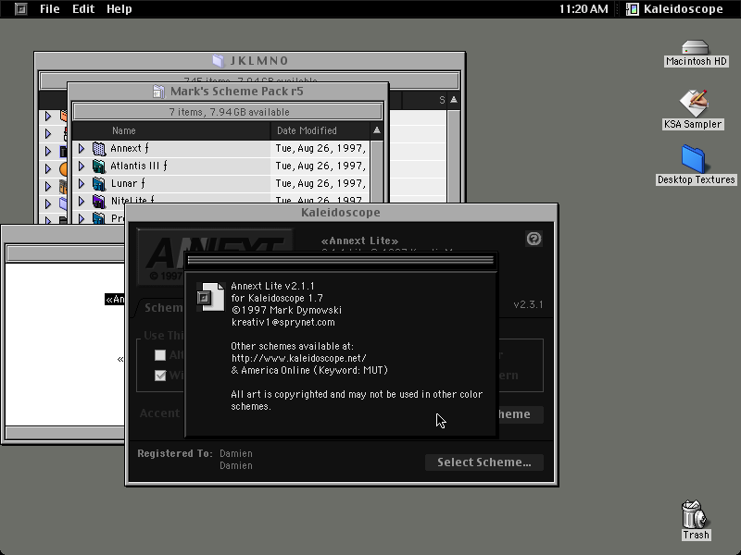Click the America Online keyword MUT line
This screenshot has width=741, height=555.
(309, 371)
